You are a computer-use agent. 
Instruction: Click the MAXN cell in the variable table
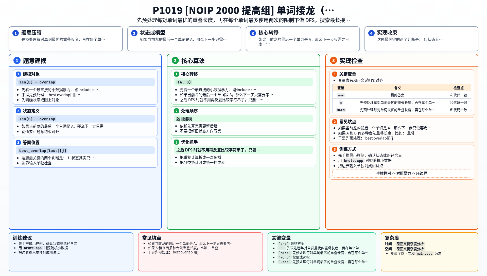click(341, 110)
